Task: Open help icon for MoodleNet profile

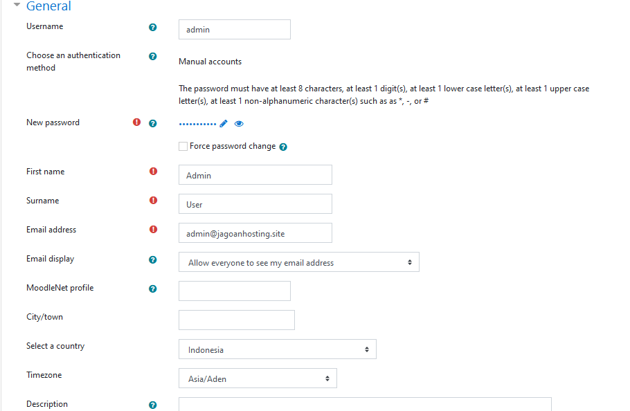Action: (153, 289)
